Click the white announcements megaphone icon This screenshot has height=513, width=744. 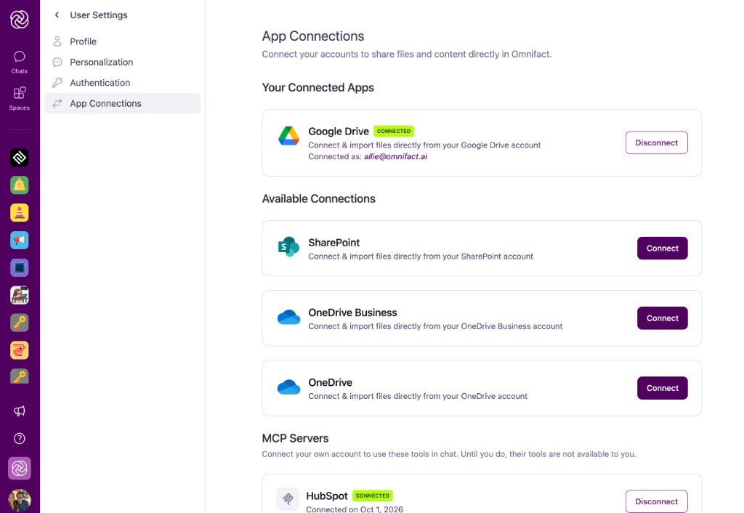coord(20,411)
